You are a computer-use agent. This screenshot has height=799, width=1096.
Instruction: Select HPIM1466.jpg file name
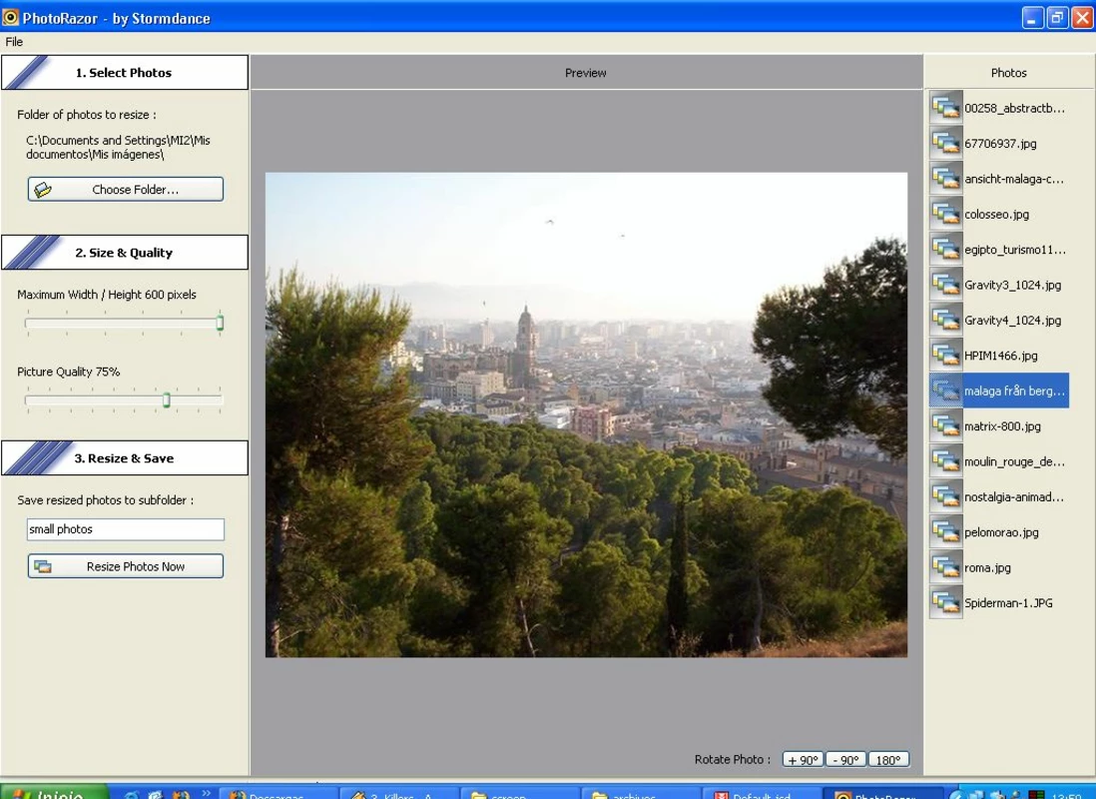click(1001, 356)
